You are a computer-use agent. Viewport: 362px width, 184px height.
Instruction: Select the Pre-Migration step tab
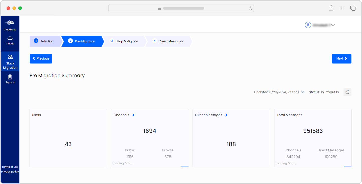tap(82, 41)
